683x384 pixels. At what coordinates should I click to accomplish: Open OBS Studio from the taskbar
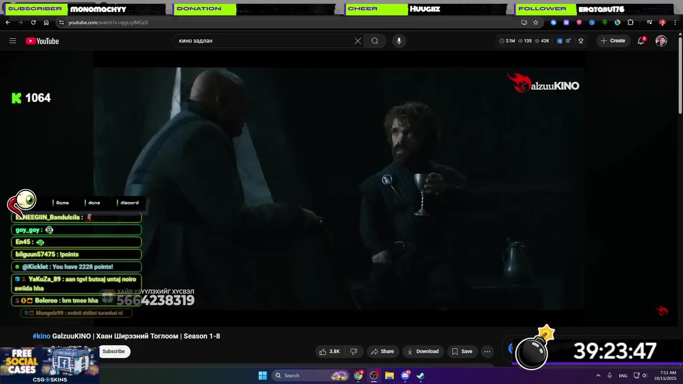(374, 375)
